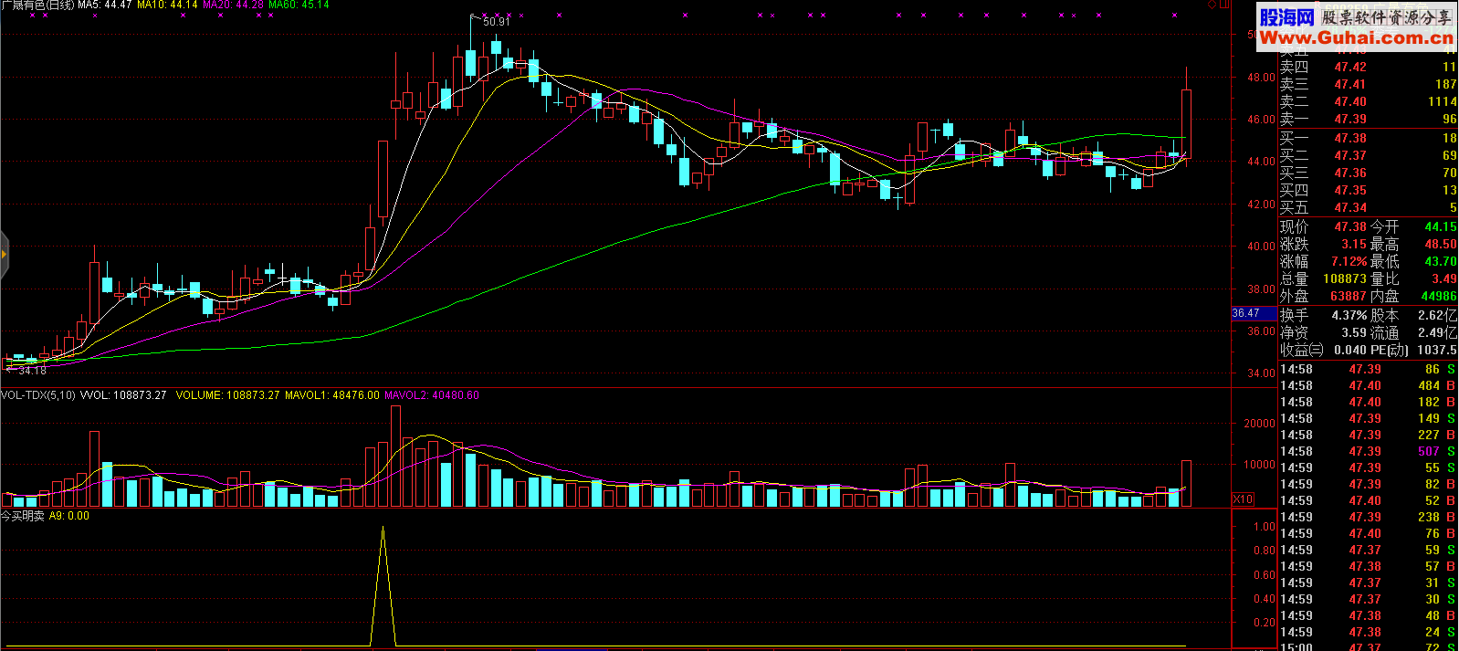This screenshot has height=651, width=1459.
Task: Click the 34.18 low price marker
Action: 32,371
